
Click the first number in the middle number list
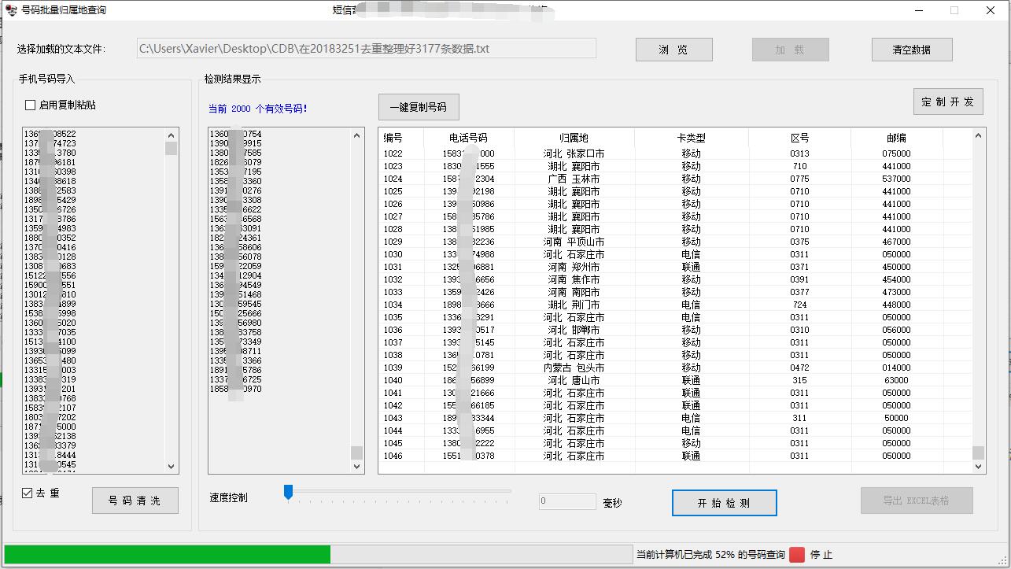coord(236,134)
